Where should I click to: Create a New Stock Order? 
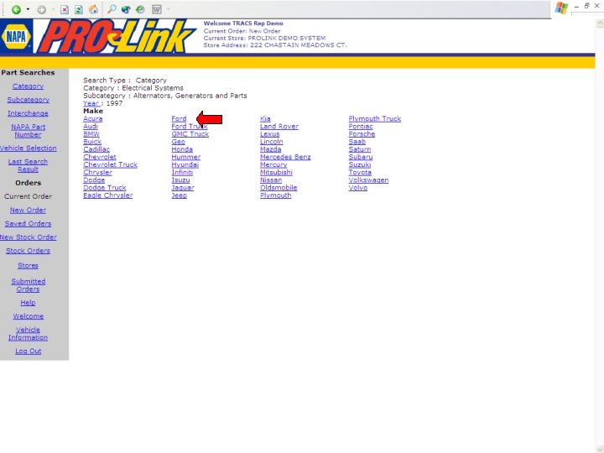click(29, 237)
